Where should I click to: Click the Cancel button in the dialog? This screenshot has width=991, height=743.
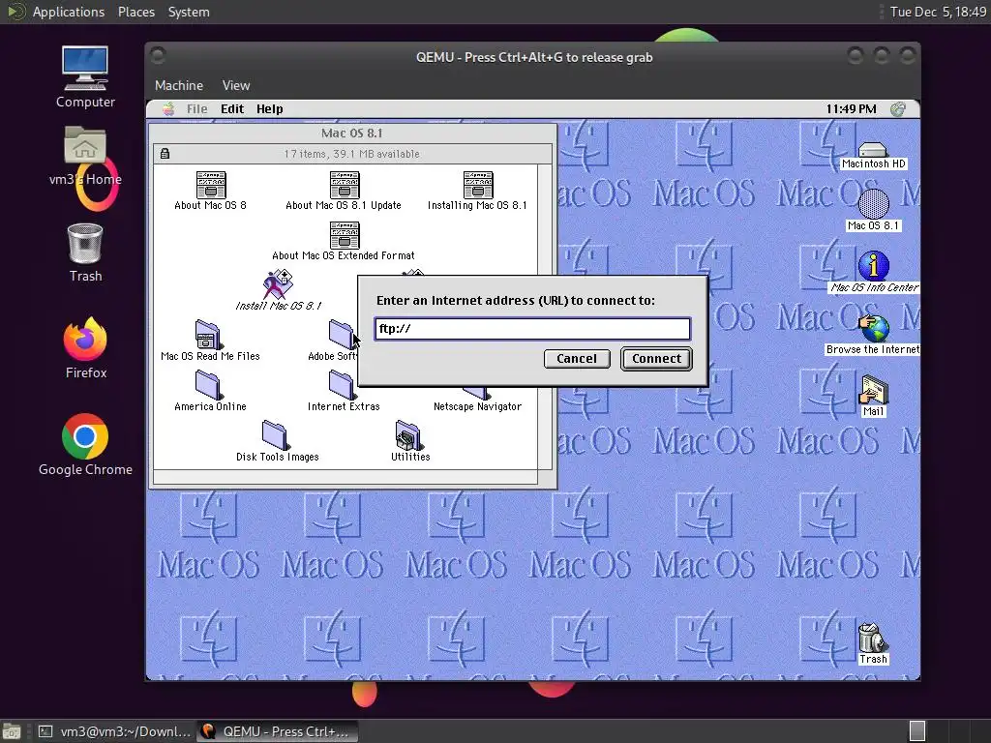tap(577, 359)
